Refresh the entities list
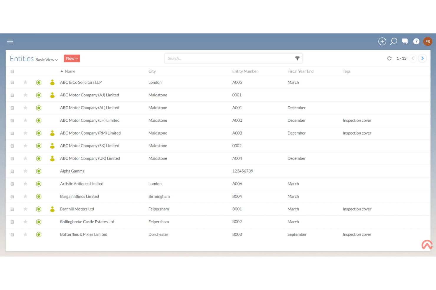 (389, 58)
